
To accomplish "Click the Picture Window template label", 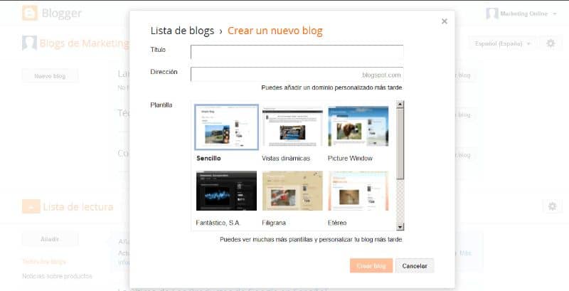I will point(350,158).
